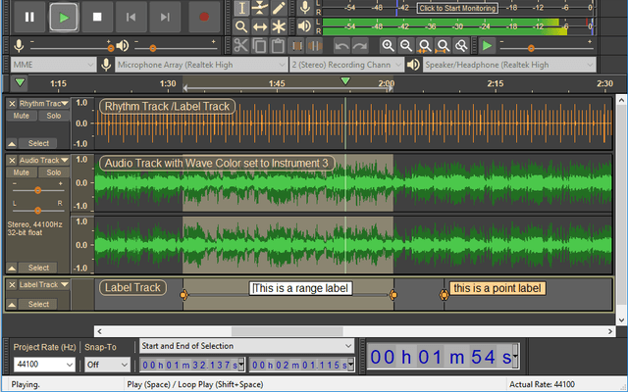Redo the last undone action

[360, 46]
